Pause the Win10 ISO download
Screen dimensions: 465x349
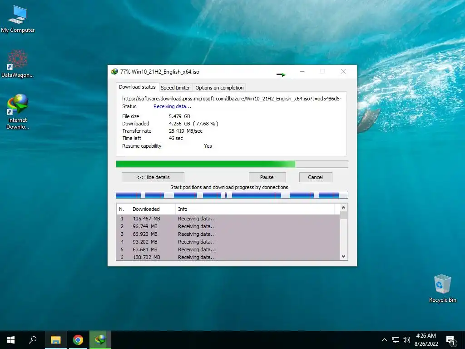pos(267,177)
